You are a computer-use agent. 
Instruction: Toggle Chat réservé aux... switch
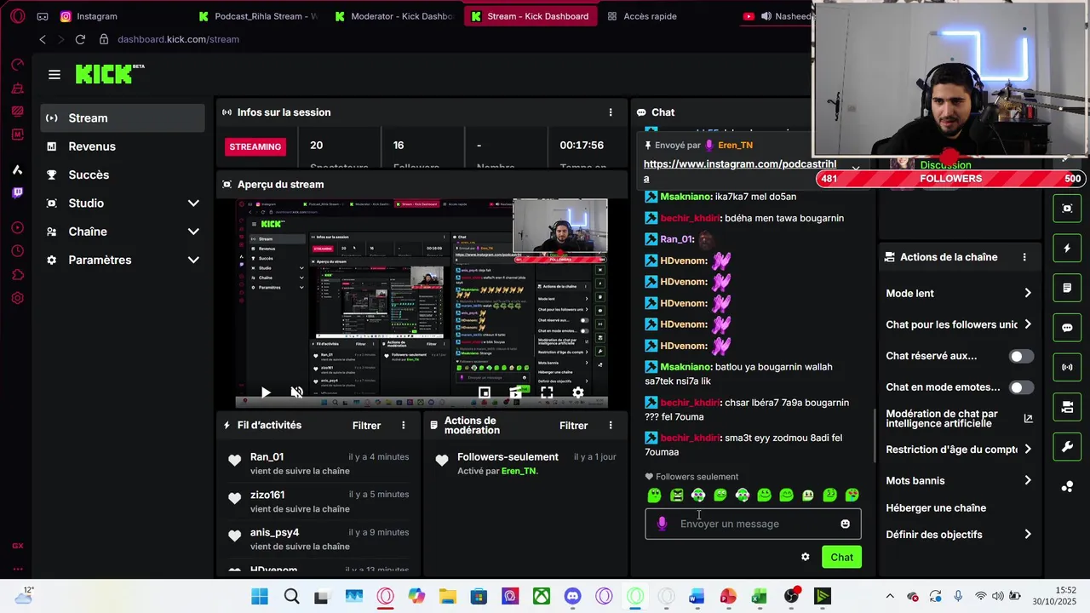click(x=1021, y=357)
